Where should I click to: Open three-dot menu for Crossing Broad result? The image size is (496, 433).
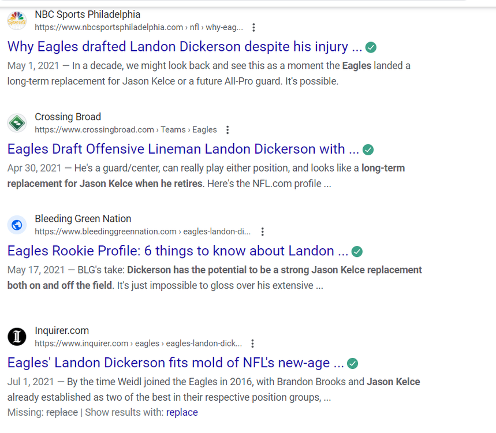click(228, 130)
